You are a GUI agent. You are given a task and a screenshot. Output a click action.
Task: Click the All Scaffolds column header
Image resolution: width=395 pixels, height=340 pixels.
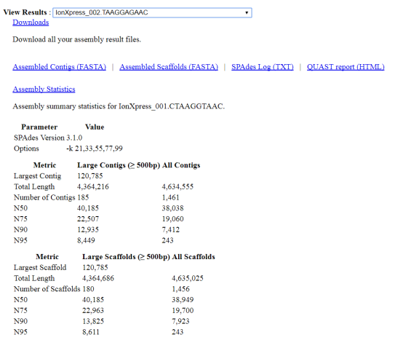coord(193,256)
